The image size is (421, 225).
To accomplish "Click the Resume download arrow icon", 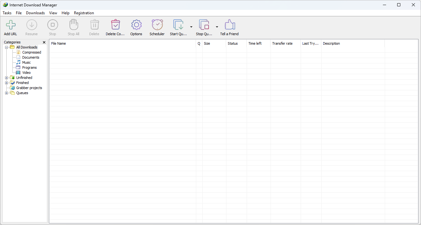I will [31, 25].
